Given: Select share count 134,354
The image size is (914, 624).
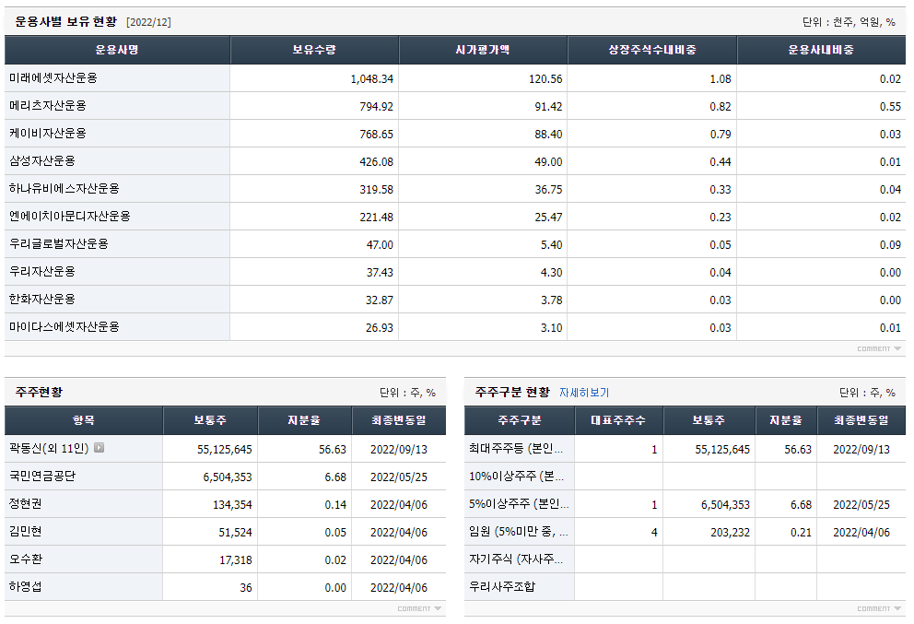Looking at the screenshot, I should point(232,505).
